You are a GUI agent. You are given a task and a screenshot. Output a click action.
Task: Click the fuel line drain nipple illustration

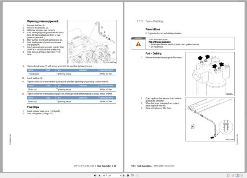click(210, 119)
